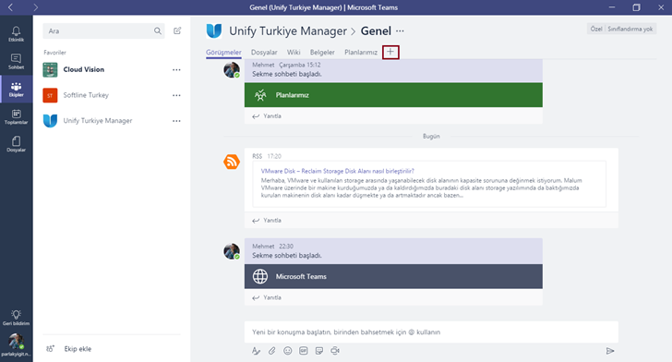Click the Ara search field
Viewport: 672px width, 362px height.
[x=103, y=30]
